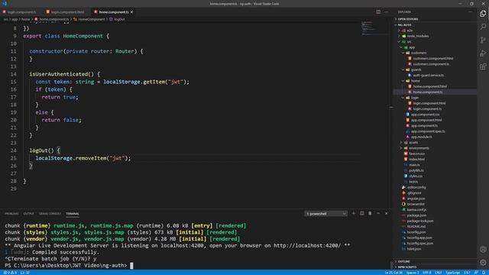Image resolution: width=489 pixels, height=275 pixels.
Task: Add a new terminal with plus icon
Action: pos(354,214)
